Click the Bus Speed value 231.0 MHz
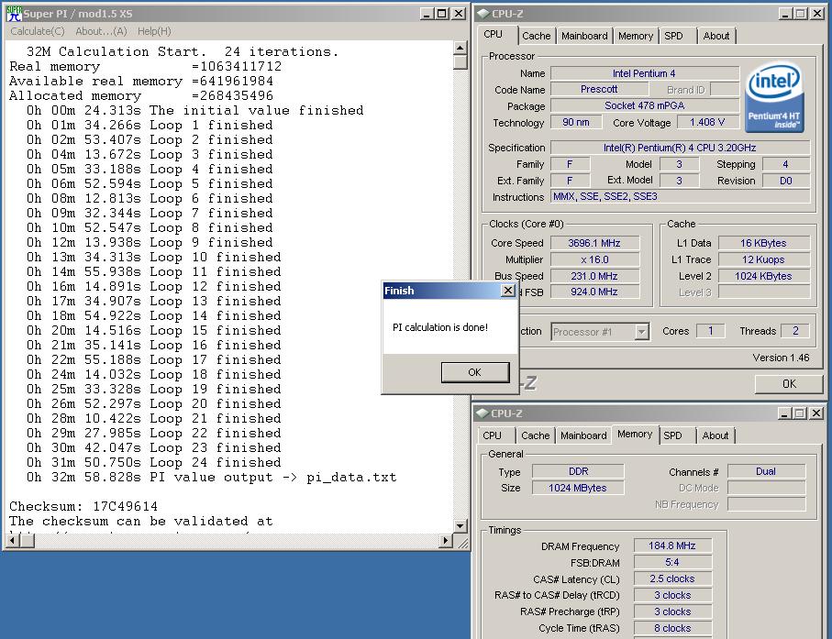832x639 pixels. pos(594,276)
